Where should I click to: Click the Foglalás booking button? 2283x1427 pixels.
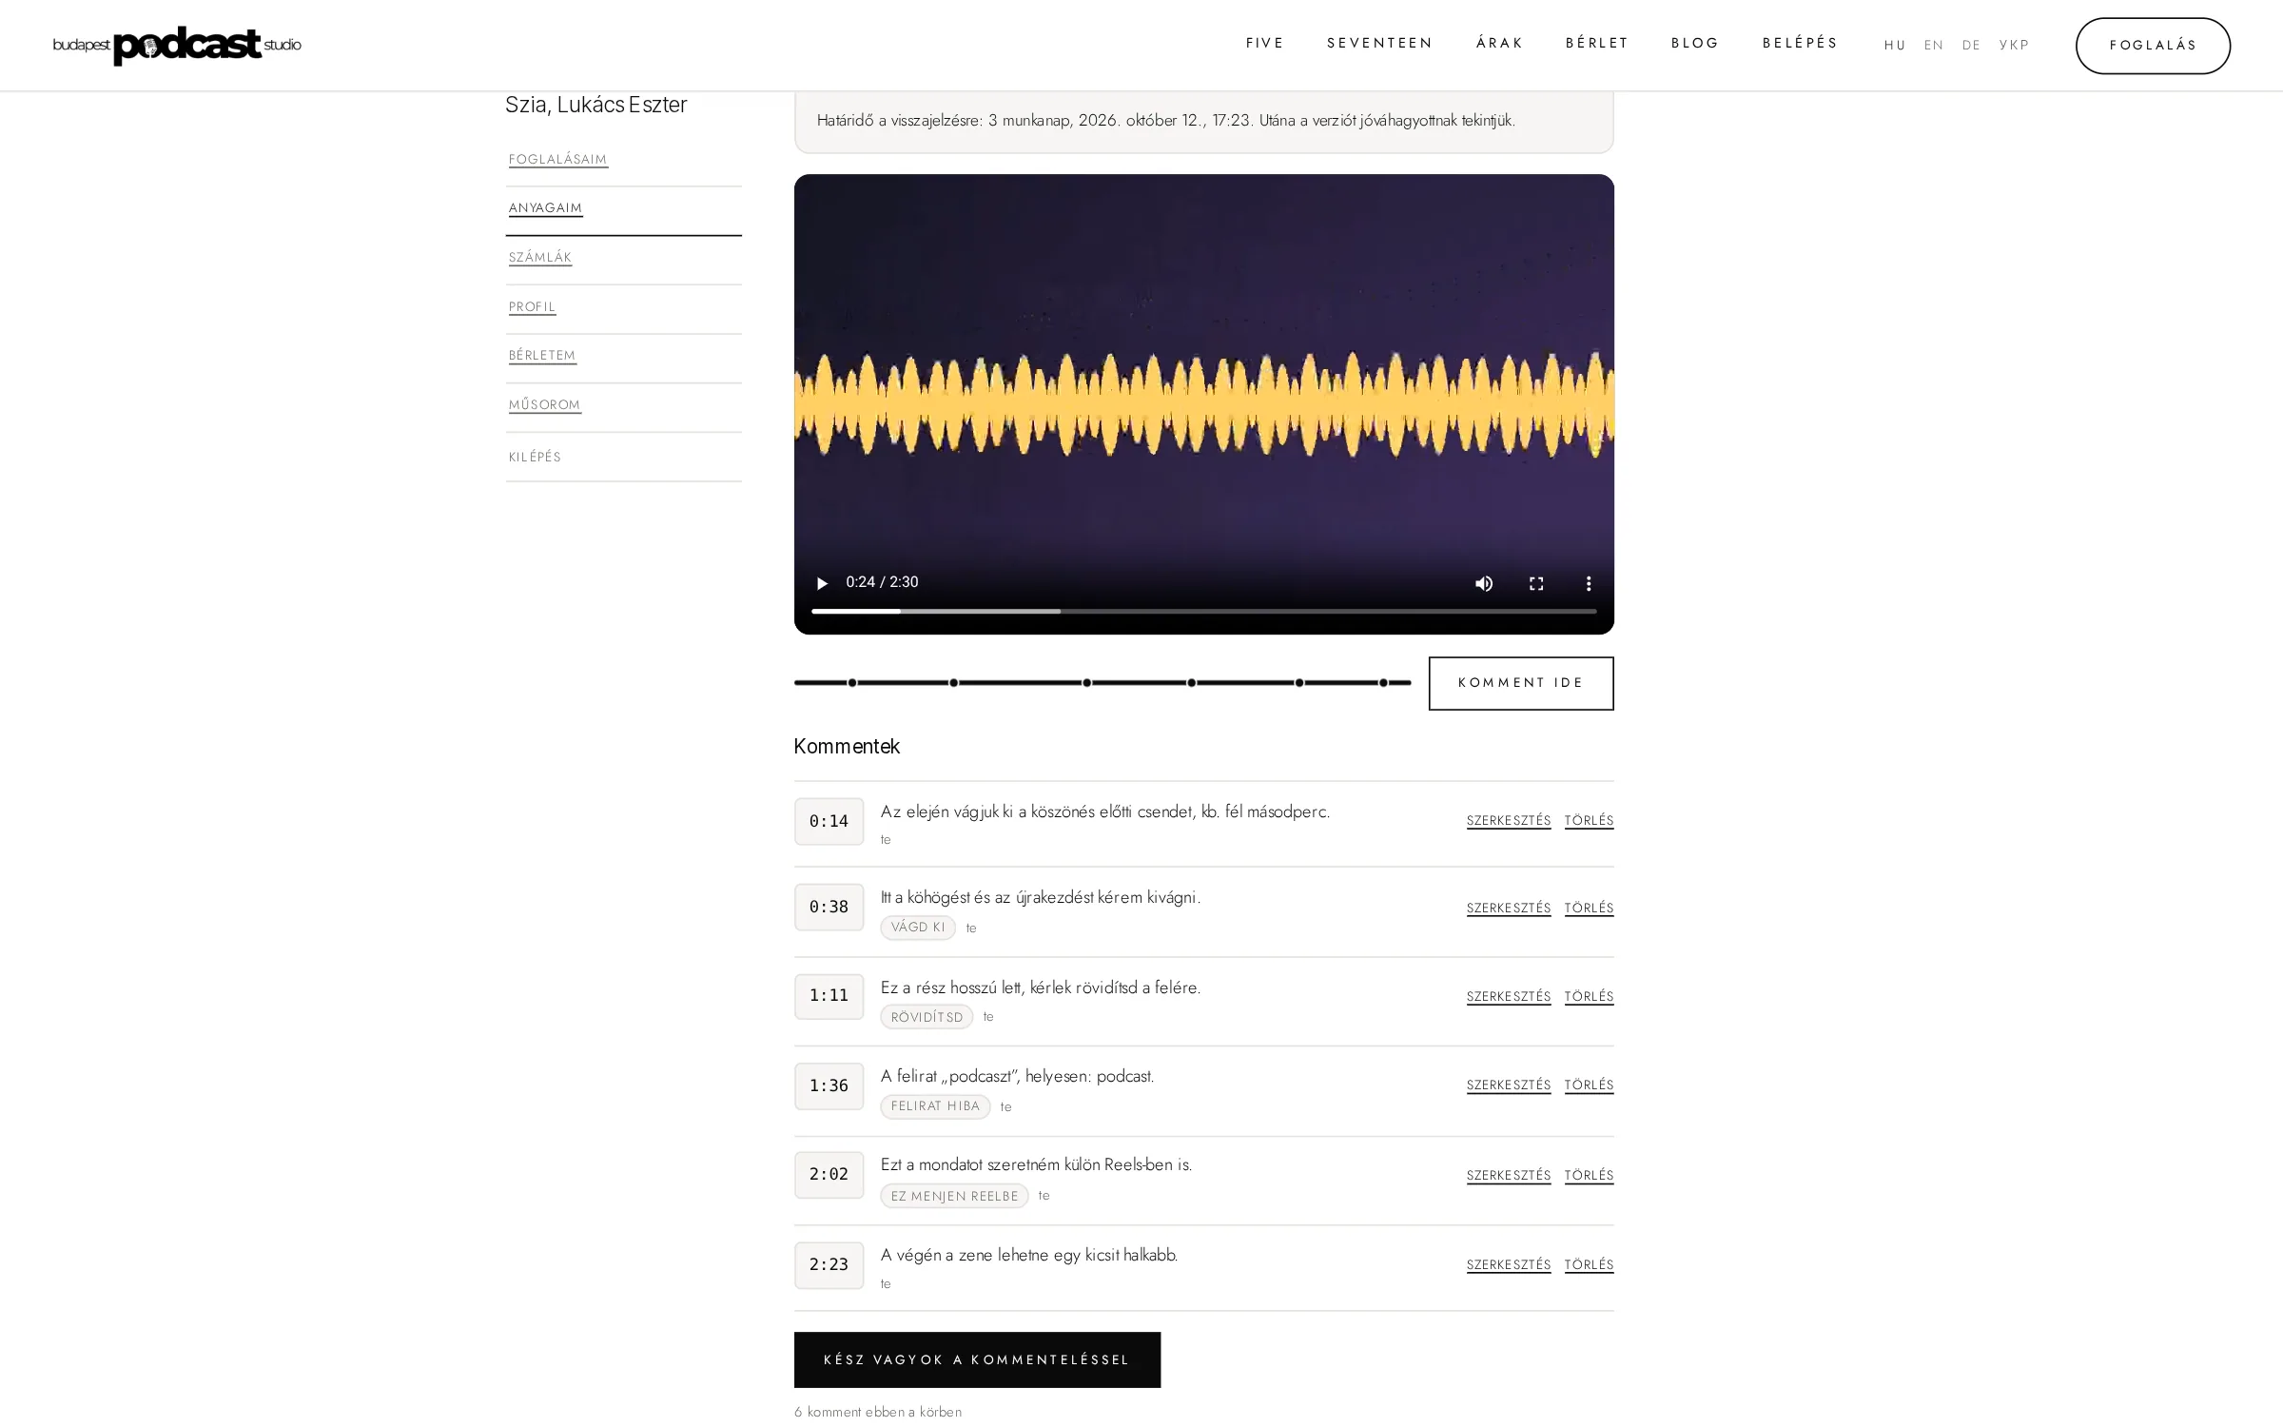[2153, 45]
